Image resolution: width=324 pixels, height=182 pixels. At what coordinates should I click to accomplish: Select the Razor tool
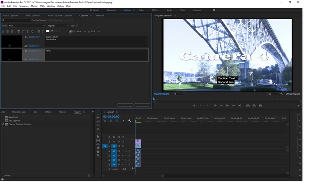(x=98, y=136)
